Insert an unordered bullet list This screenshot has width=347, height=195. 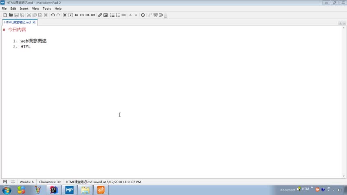[112, 15]
